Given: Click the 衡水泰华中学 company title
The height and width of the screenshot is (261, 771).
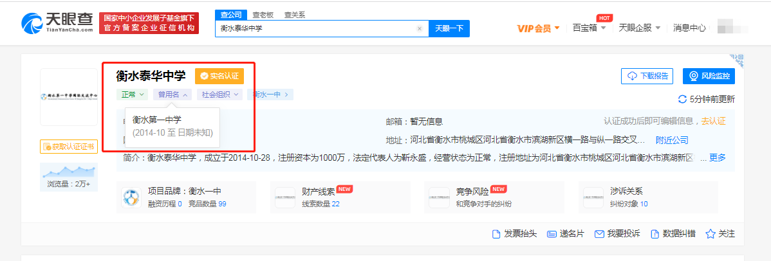Looking at the screenshot, I should (x=151, y=76).
